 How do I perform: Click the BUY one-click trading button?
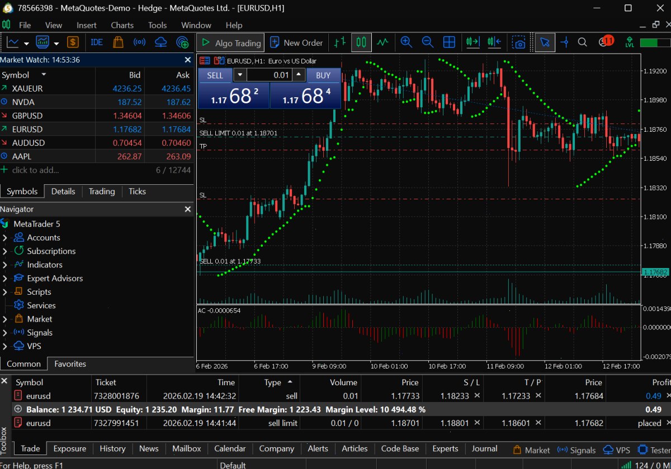coord(323,75)
